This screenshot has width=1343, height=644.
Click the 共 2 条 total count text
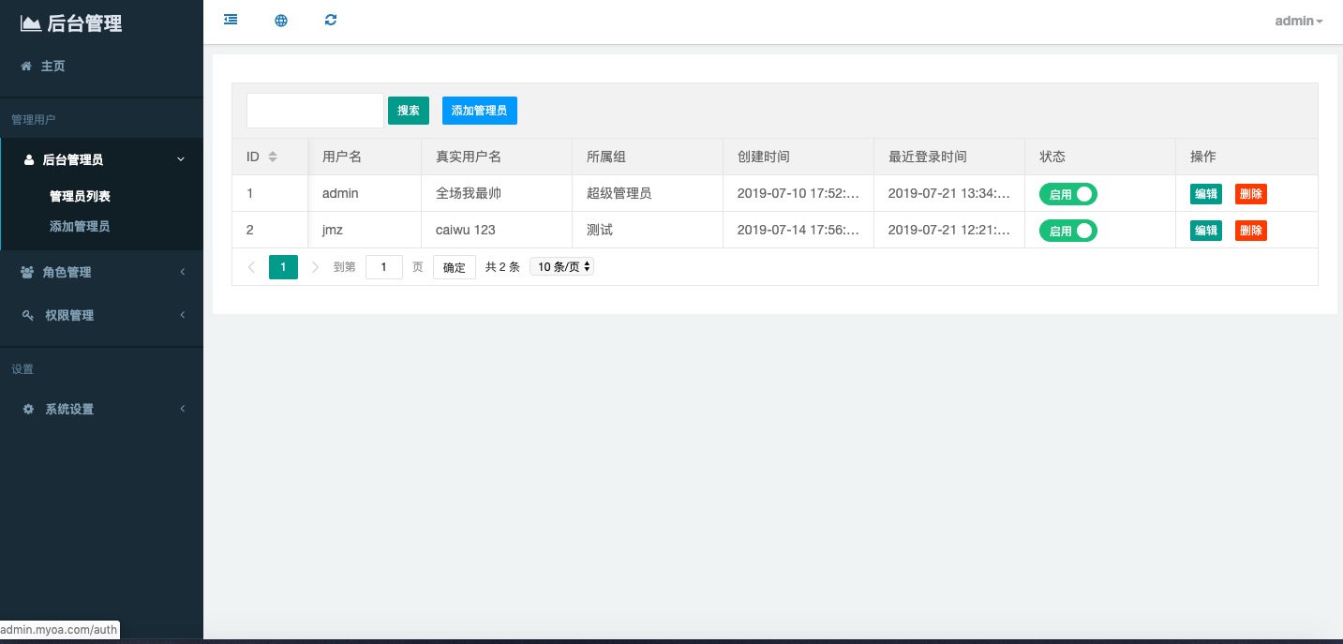502,267
